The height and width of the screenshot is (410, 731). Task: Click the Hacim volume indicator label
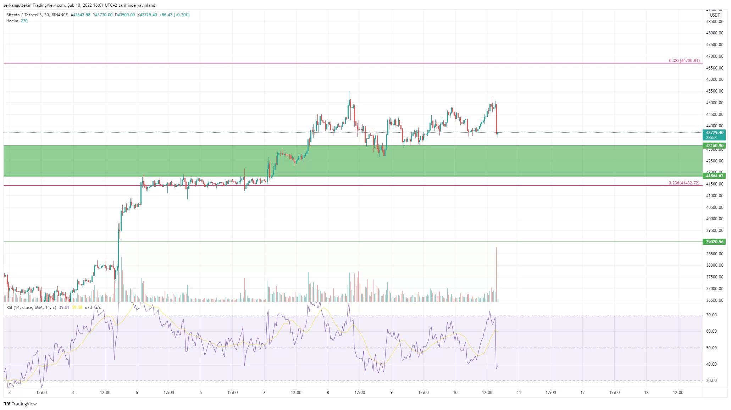(x=12, y=21)
